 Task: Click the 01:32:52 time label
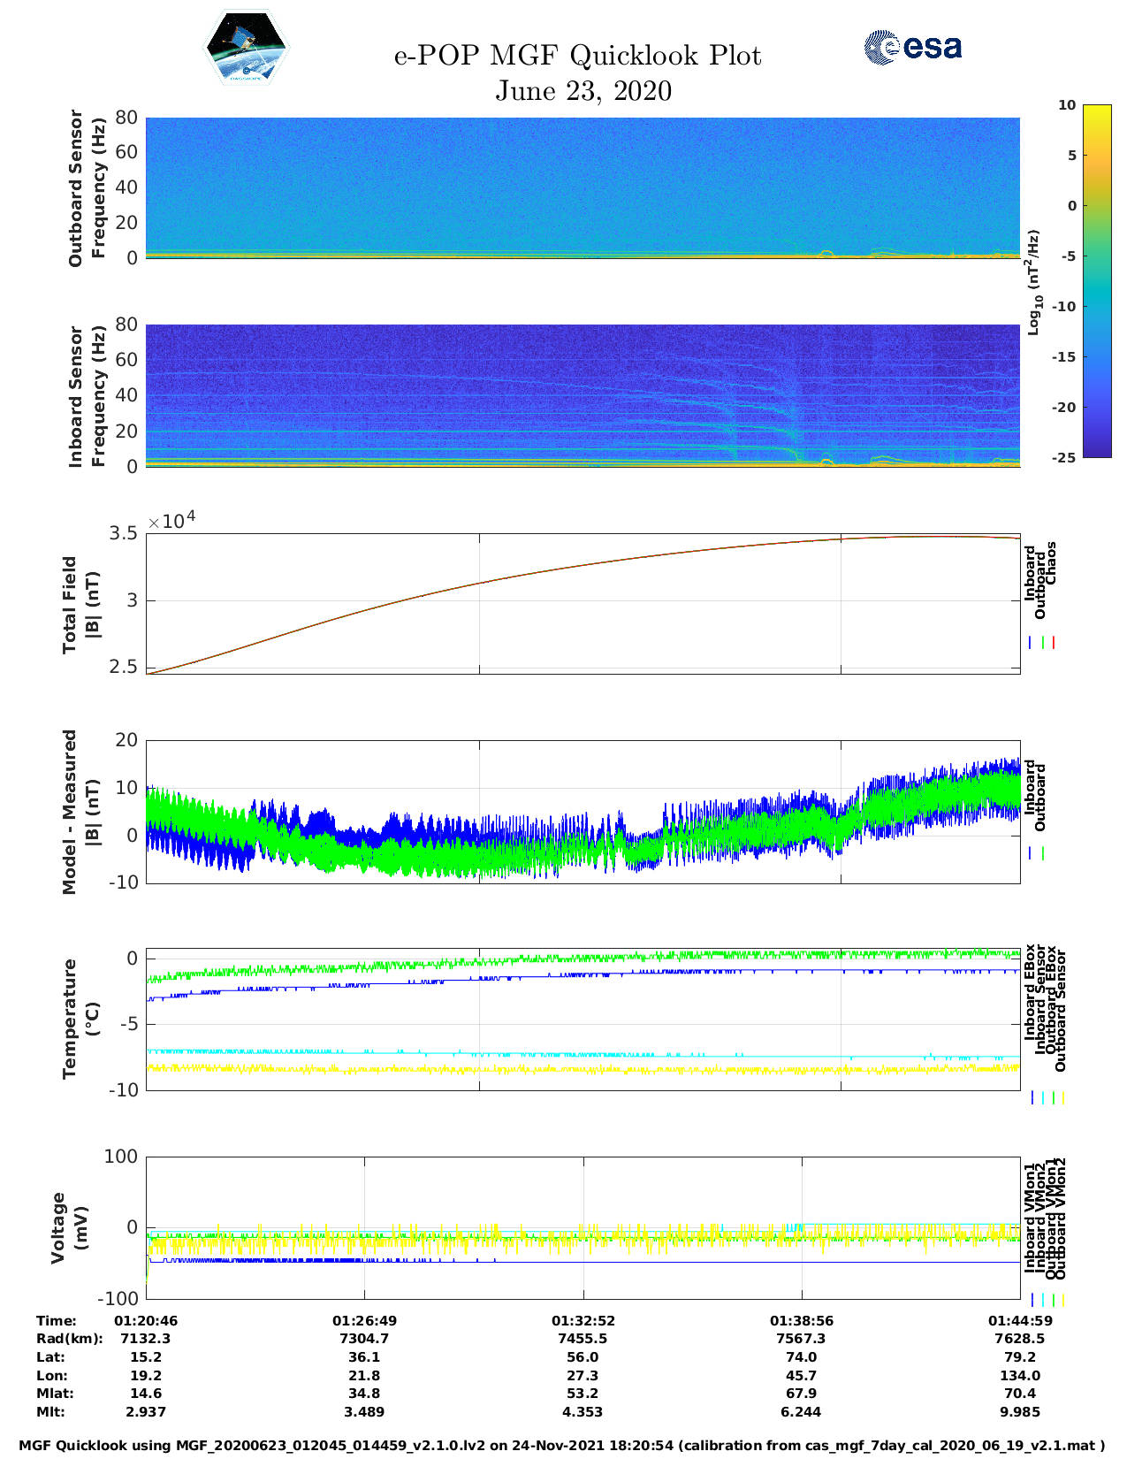pos(583,1320)
